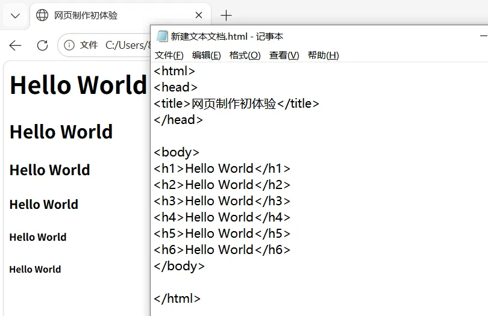This screenshot has height=316, width=488.
Task: Click the <head> opening tag line
Action: (175, 87)
